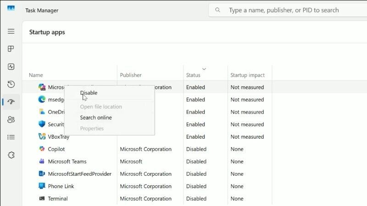
Task: Click Task Manager title text
Action: (42, 10)
